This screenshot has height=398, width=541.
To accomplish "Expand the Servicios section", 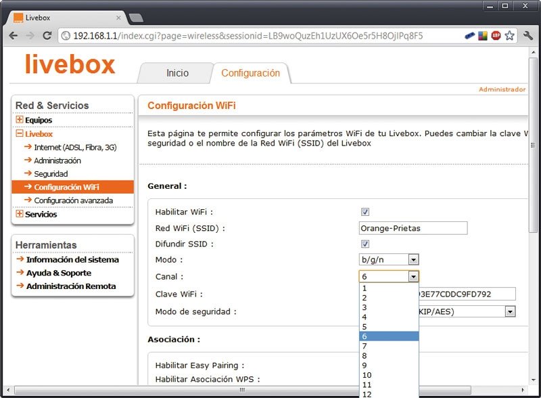I will (x=20, y=214).
